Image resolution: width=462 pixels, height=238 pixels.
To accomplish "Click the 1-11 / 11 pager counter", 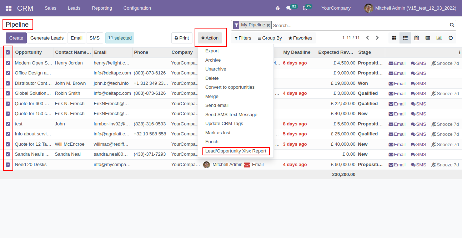I will [351, 38].
